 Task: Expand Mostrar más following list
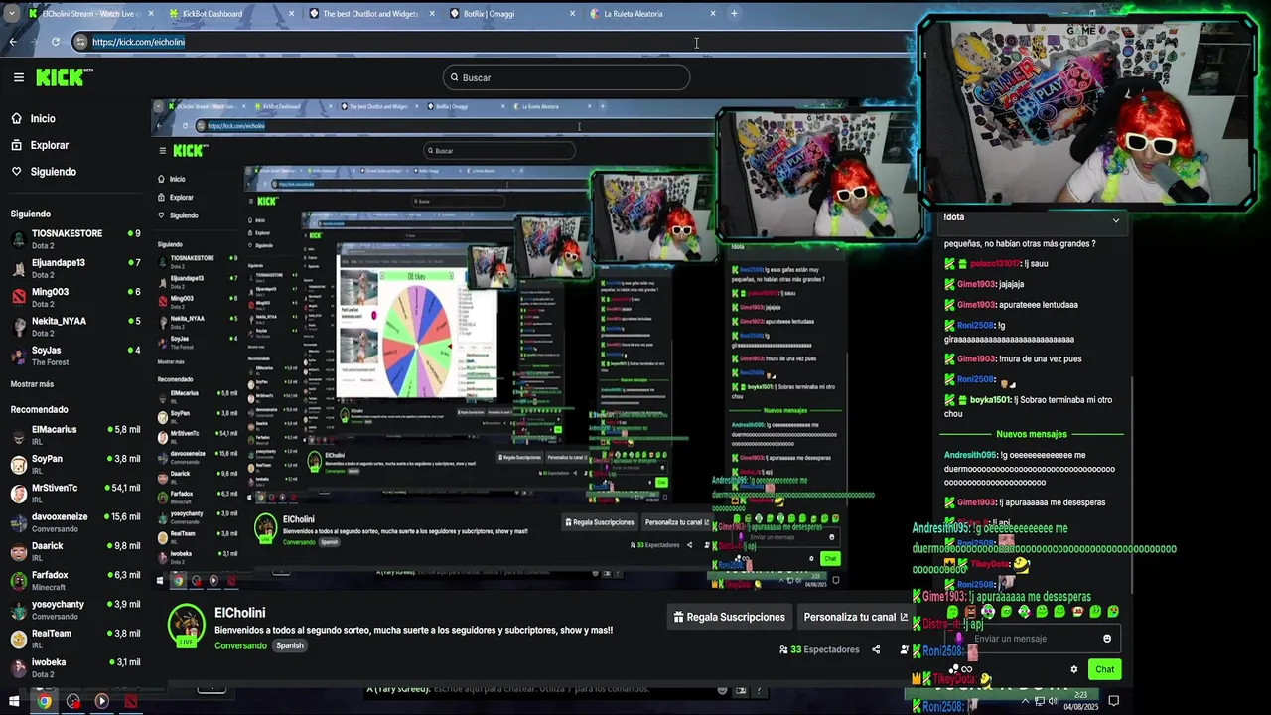[32, 384]
